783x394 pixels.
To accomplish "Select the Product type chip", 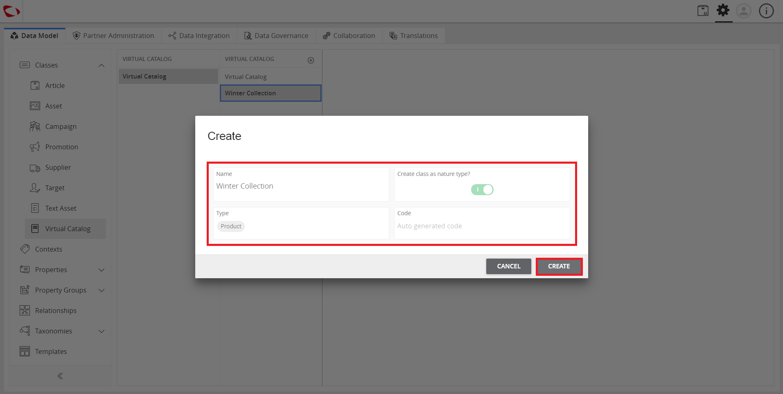I will point(231,226).
